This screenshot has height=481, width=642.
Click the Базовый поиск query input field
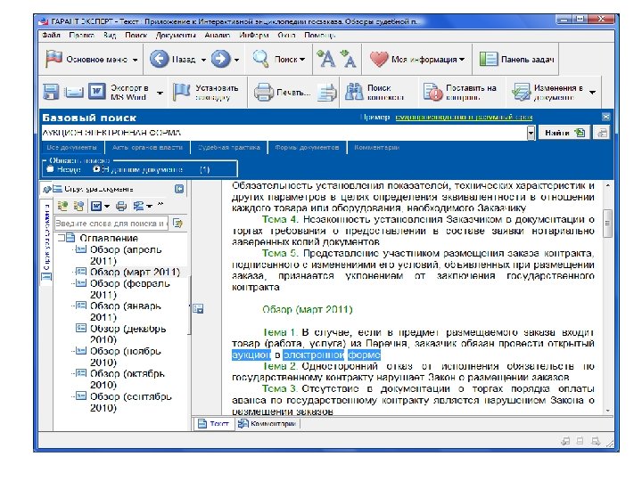click(x=284, y=133)
